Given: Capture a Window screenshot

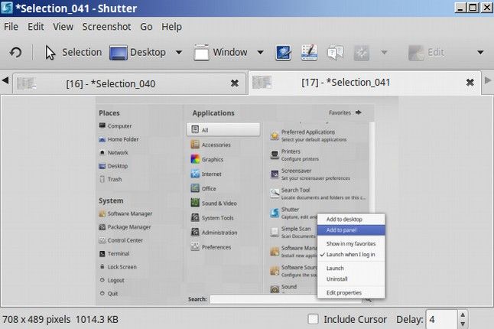Looking at the screenshot, I should click(220, 52).
